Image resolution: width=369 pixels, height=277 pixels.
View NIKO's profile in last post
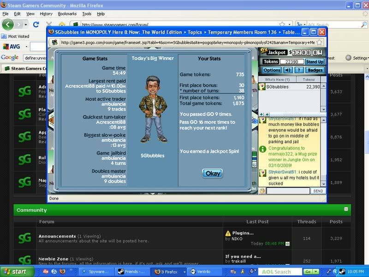pyautogui.click(x=237, y=239)
